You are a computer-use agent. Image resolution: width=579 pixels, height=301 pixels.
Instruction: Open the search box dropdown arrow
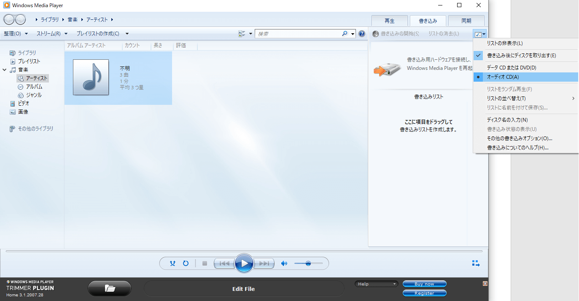click(x=353, y=34)
